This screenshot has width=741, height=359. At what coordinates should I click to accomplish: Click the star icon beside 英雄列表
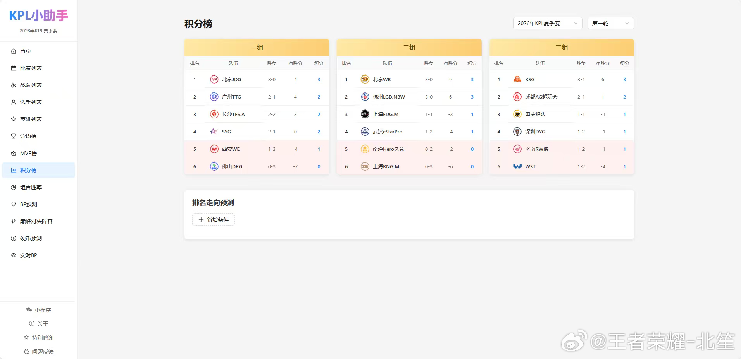(x=14, y=119)
